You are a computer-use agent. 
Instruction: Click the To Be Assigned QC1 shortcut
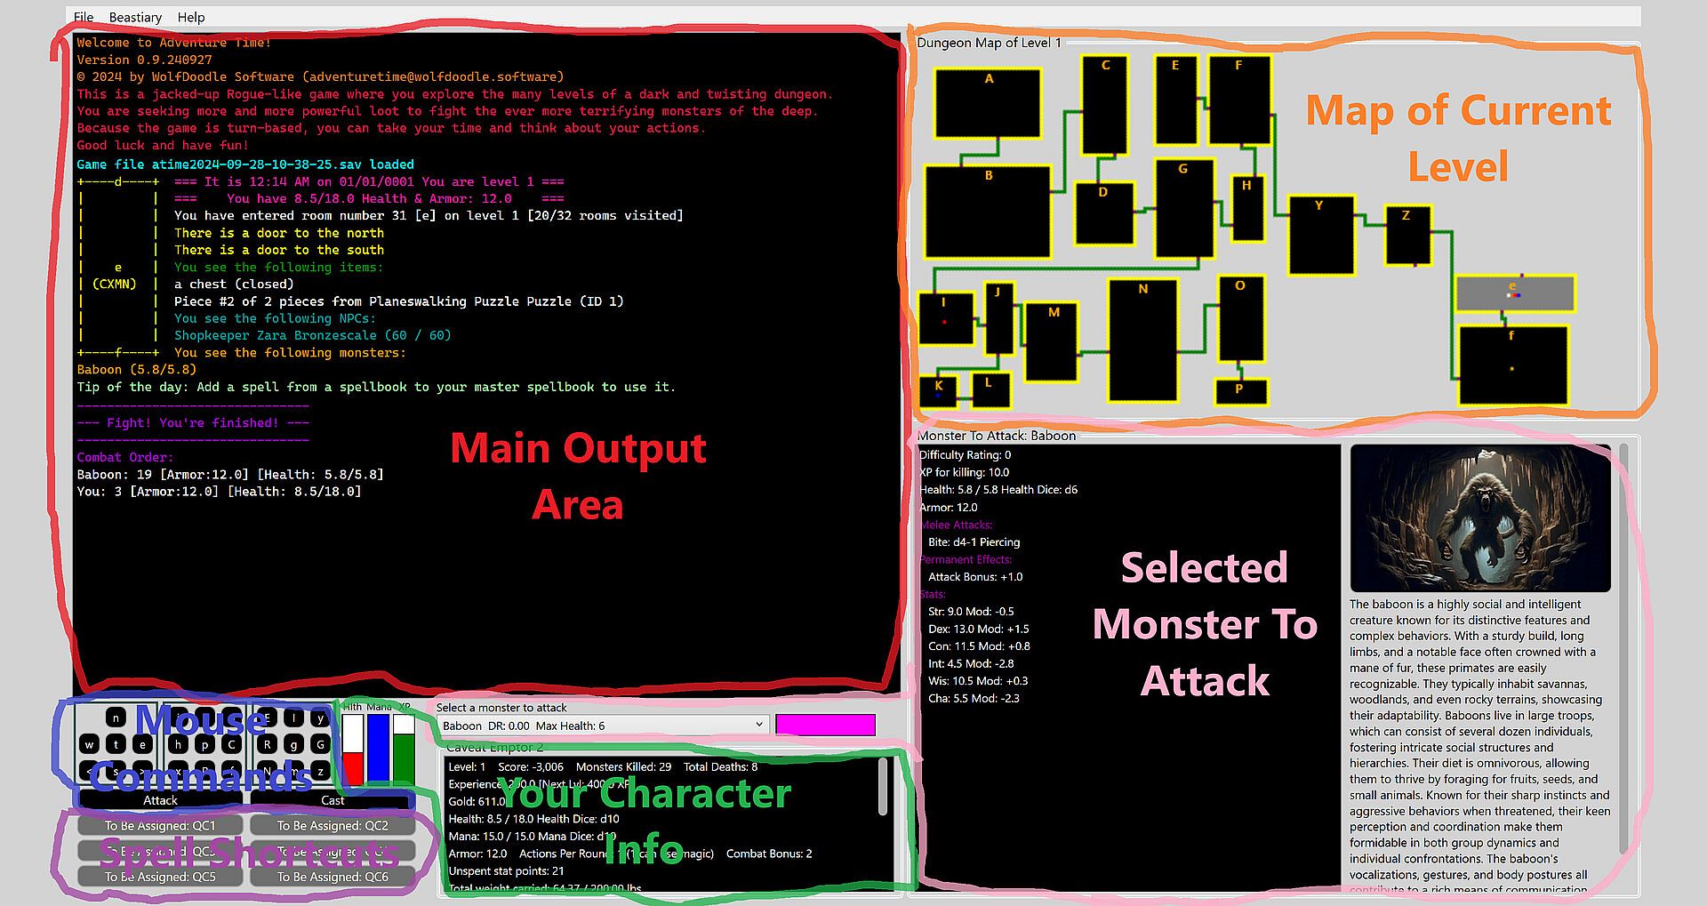[x=160, y=825]
